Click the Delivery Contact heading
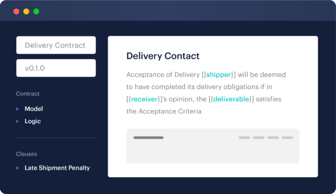336x194 pixels. click(163, 56)
